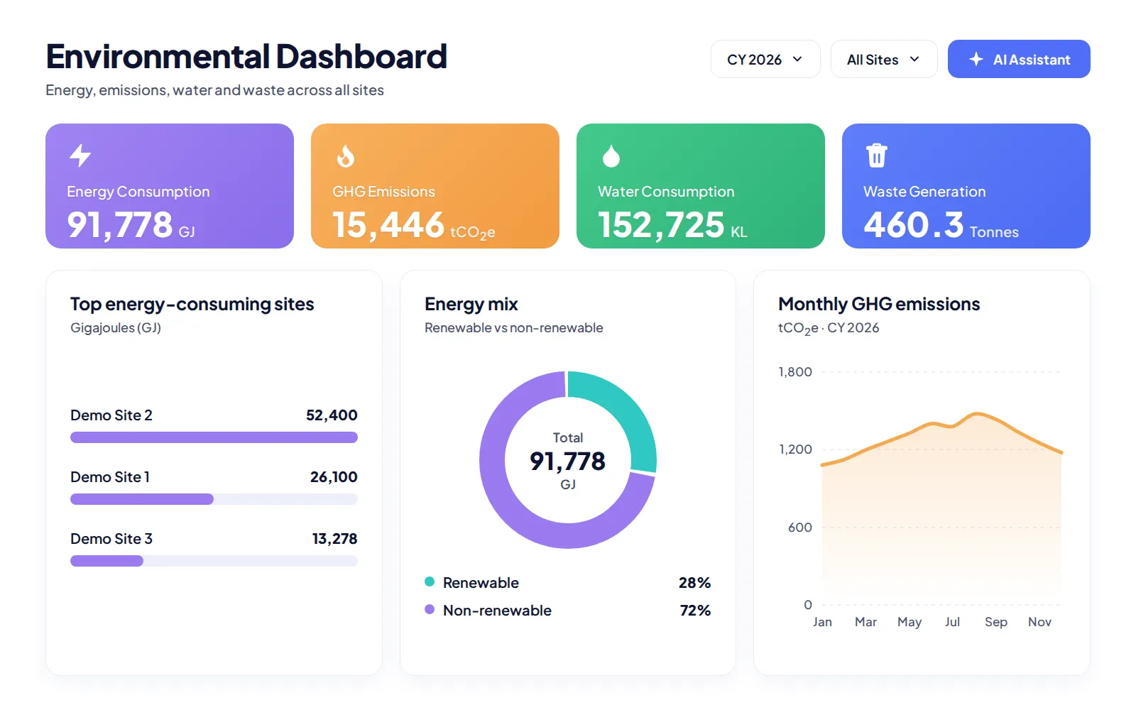Click the 460.3 Tonnes value
Image resolution: width=1136 pixels, height=710 pixels.
(941, 225)
